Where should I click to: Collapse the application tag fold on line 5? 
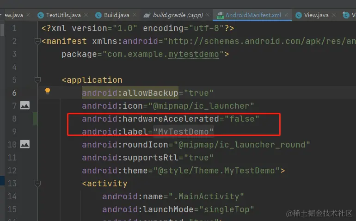(37, 80)
